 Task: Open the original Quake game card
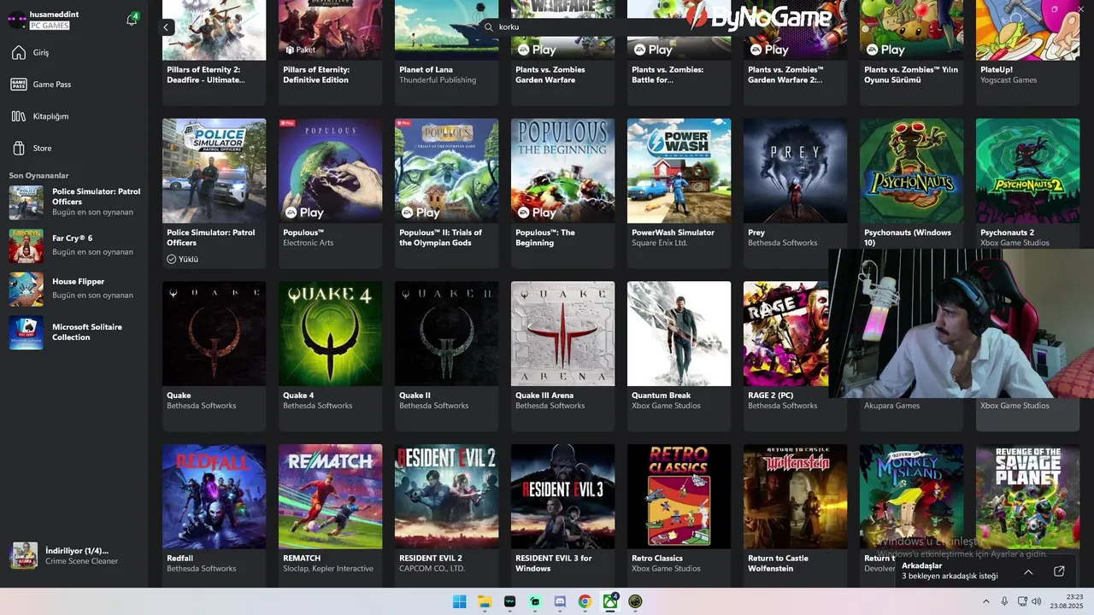point(214,356)
